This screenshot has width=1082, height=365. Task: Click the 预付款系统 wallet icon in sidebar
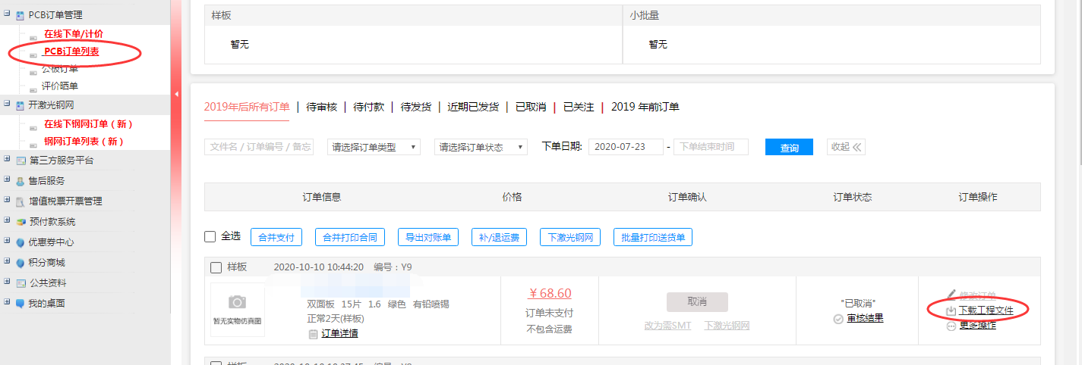click(21, 222)
